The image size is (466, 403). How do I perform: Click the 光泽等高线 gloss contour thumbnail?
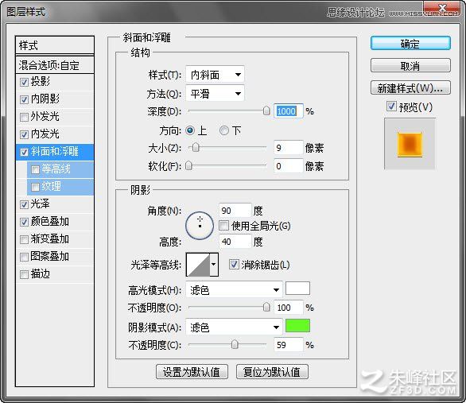coord(198,265)
